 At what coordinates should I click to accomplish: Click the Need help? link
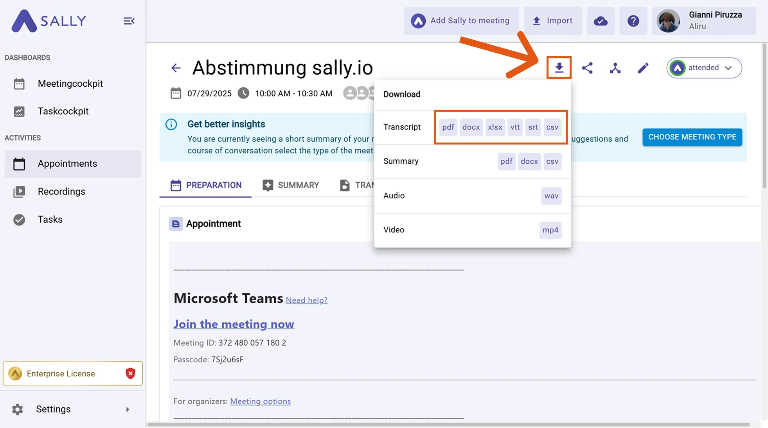[x=306, y=300]
